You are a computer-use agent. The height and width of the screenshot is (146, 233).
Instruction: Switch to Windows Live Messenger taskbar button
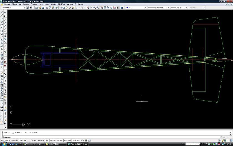pyautogui.click(x=33, y=144)
